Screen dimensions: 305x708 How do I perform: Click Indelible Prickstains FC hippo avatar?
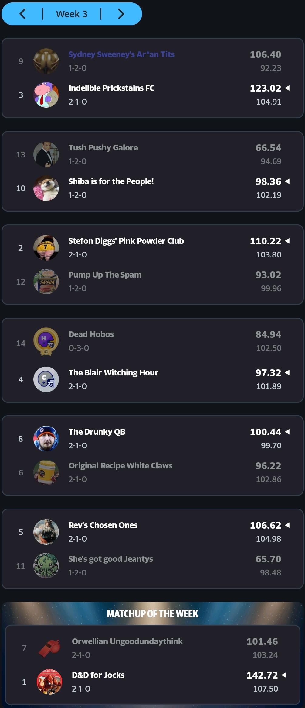point(46,95)
